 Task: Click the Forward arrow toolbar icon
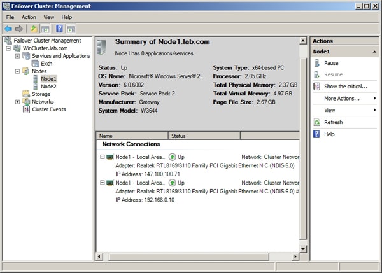coord(19,29)
